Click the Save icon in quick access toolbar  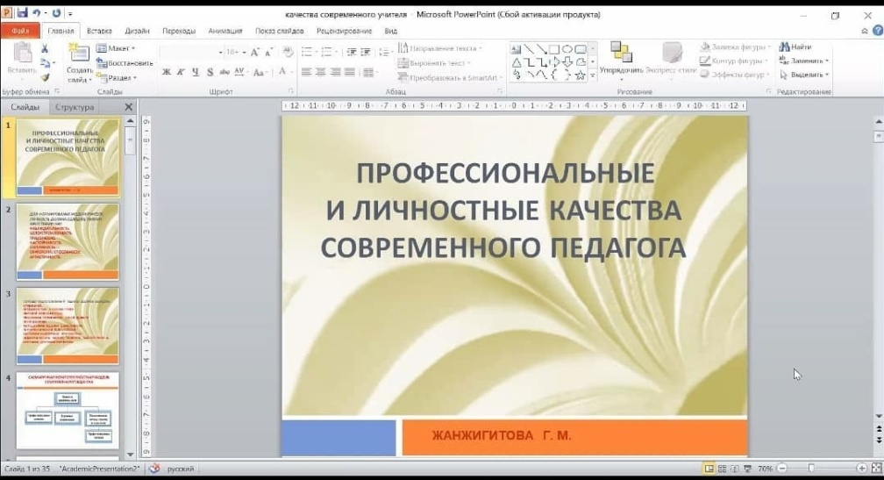[x=22, y=14]
